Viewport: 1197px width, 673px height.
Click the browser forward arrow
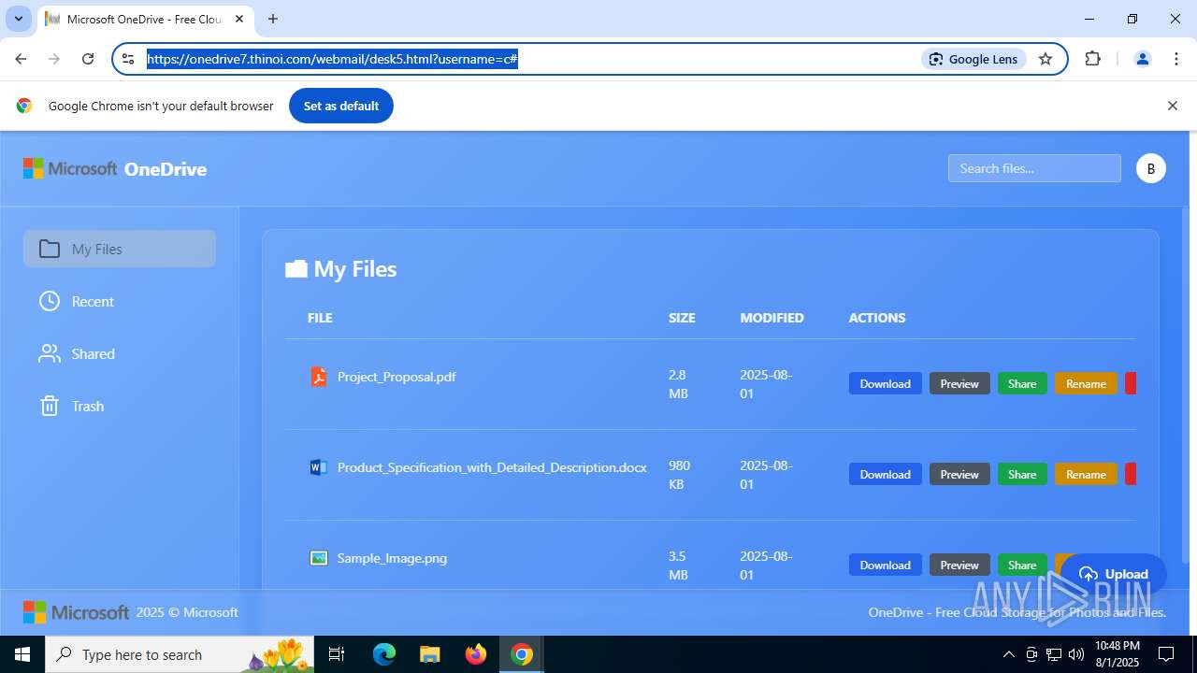[x=54, y=59]
